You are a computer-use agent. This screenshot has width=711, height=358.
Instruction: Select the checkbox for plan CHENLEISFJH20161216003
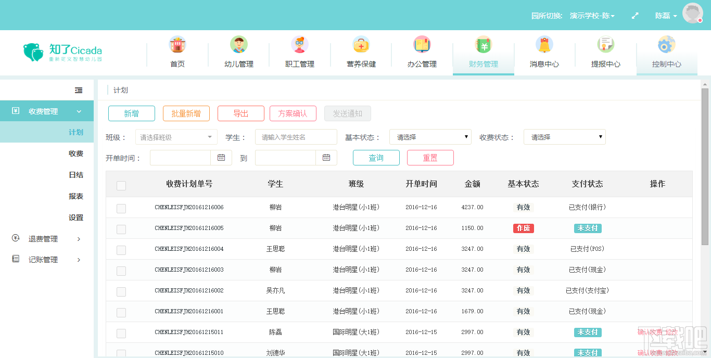[x=121, y=271]
